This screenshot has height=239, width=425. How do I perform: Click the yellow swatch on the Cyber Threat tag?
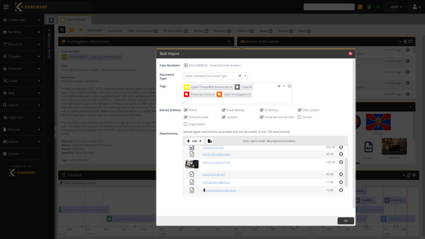pyautogui.click(x=187, y=87)
